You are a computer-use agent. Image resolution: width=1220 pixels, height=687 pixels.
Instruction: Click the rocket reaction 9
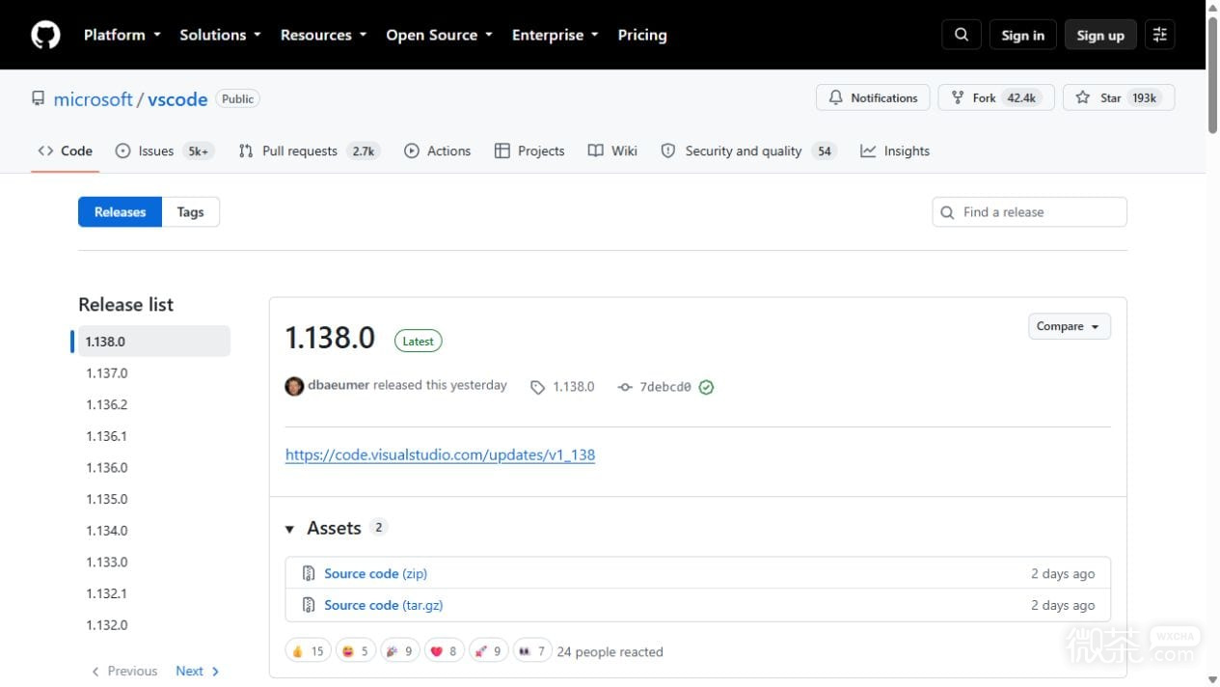[x=488, y=651]
